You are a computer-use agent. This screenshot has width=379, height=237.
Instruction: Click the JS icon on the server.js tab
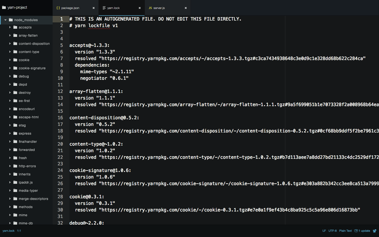tap(150, 8)
